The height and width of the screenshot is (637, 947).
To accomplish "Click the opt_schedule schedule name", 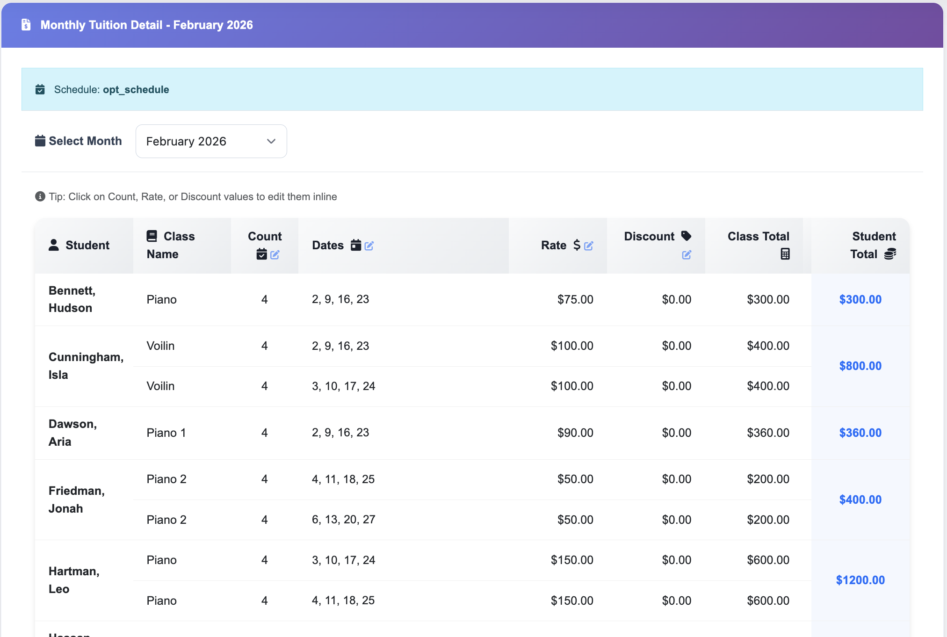I will 136,89.
